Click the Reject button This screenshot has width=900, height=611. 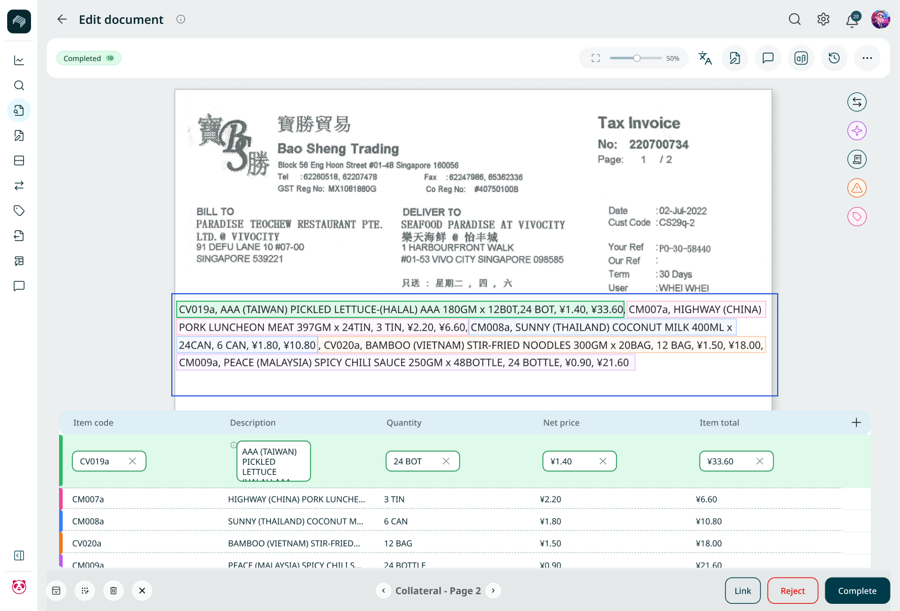[793, 591]
